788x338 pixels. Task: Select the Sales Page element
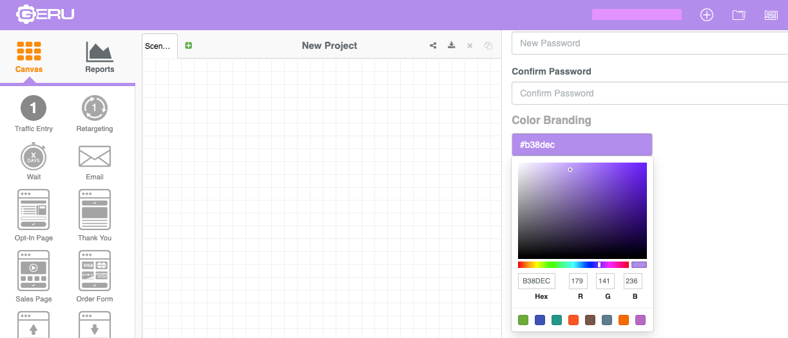[34, 276]
